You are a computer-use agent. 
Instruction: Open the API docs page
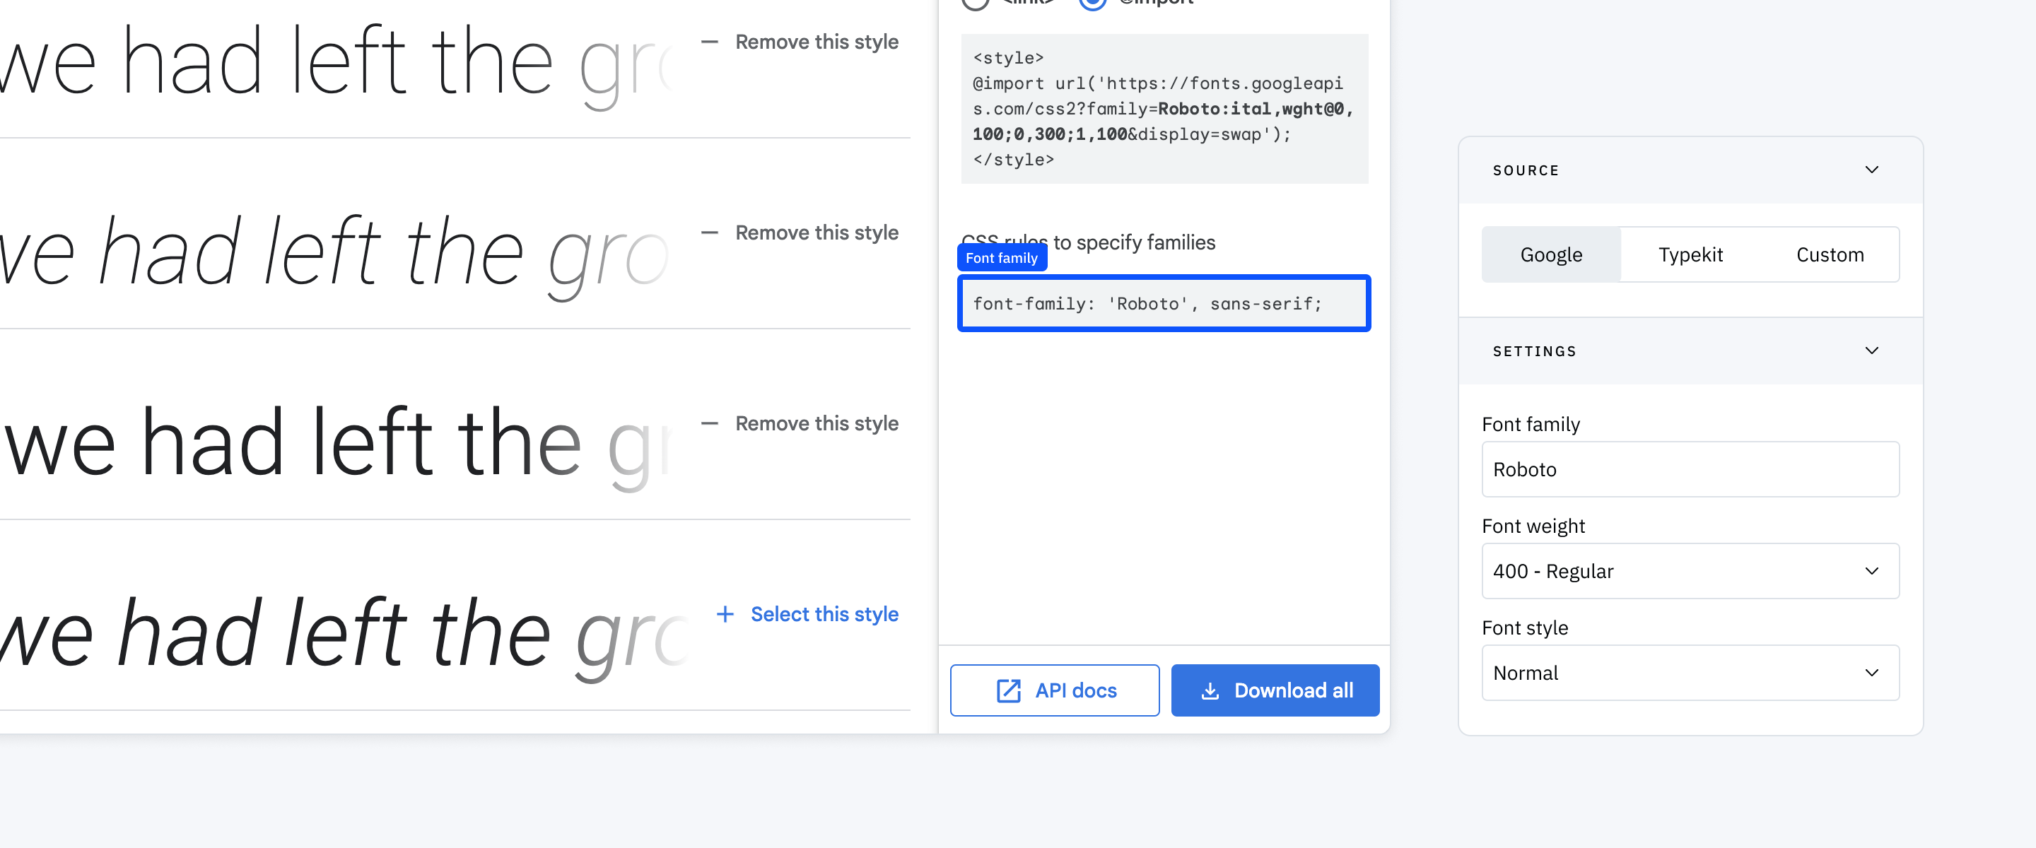1054,690
